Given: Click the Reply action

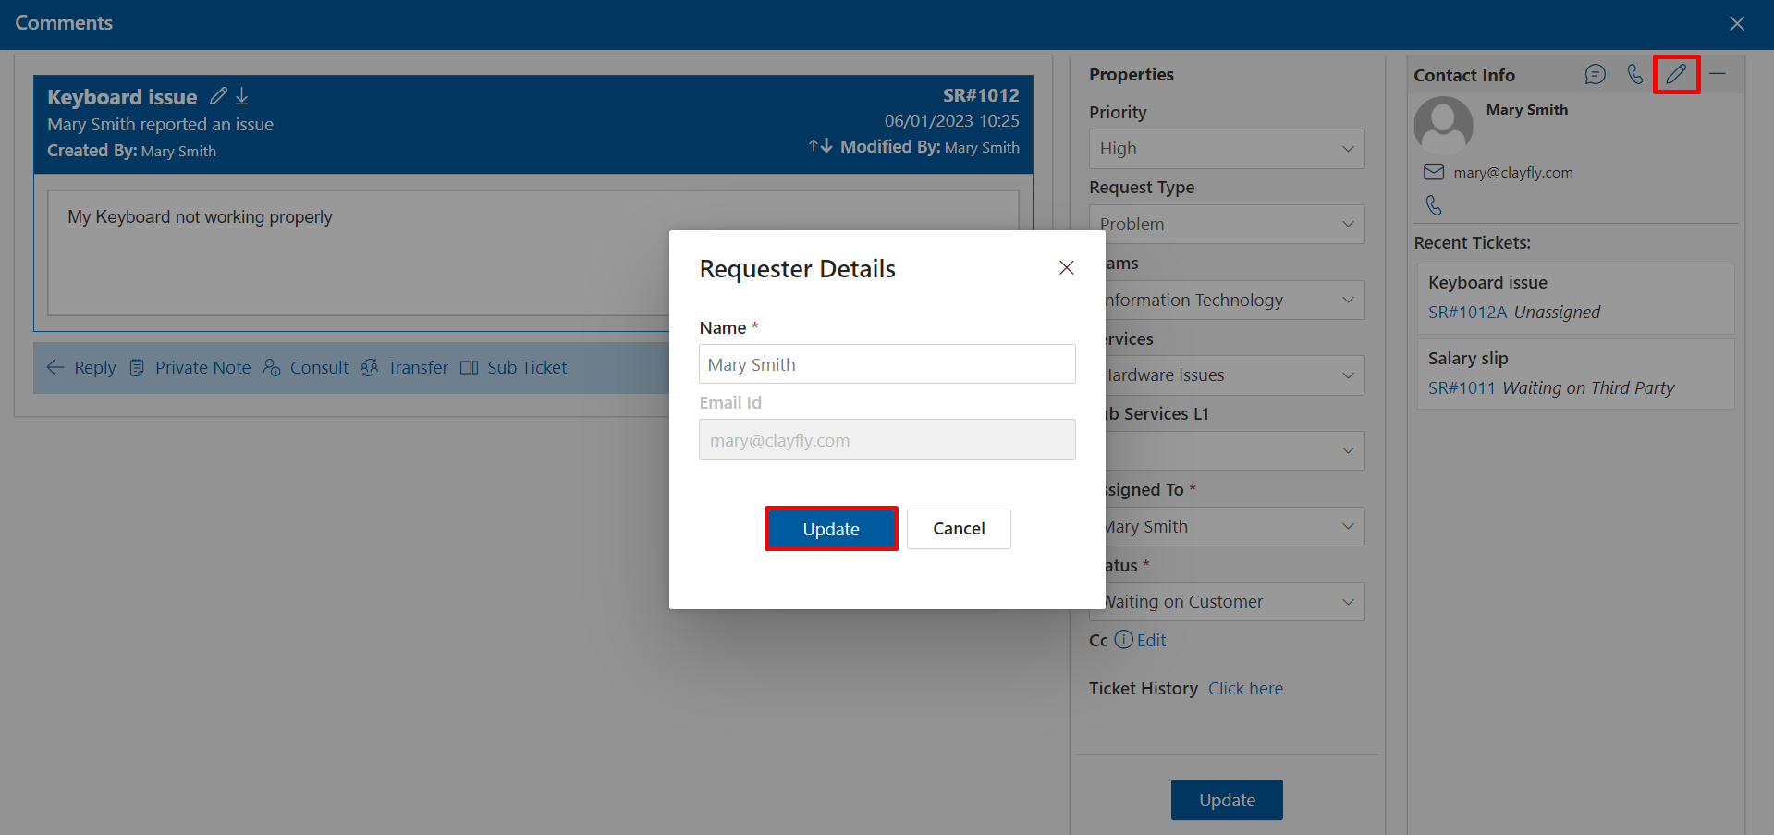Looking at the screenshot, I should tap(81, 367).
